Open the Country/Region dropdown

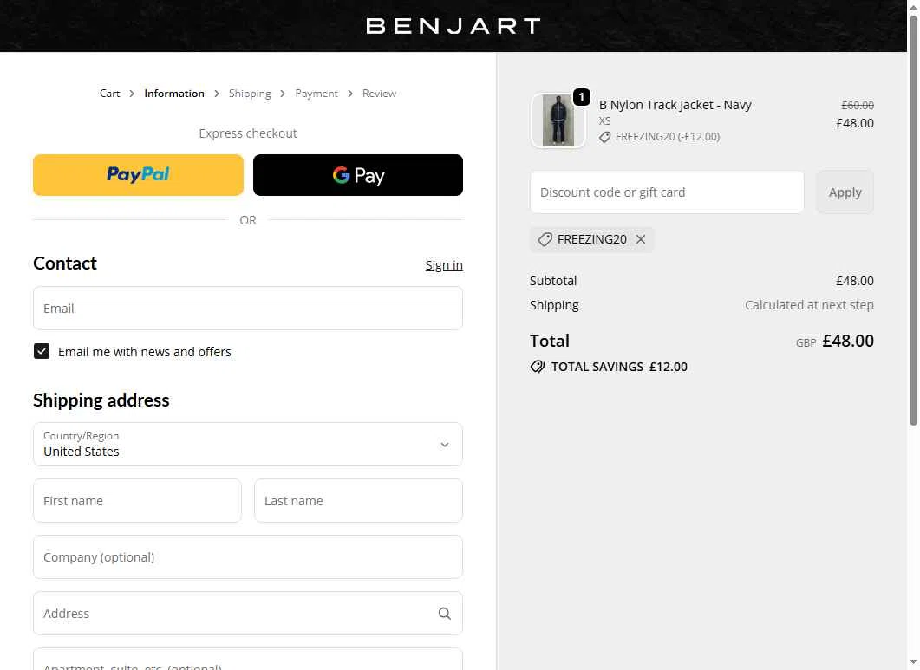248,444
